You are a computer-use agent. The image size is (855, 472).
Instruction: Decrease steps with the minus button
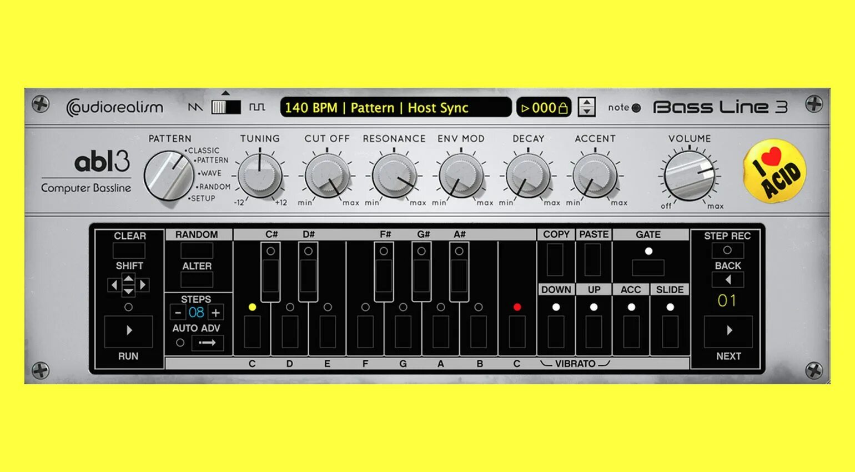click(178, 313)
